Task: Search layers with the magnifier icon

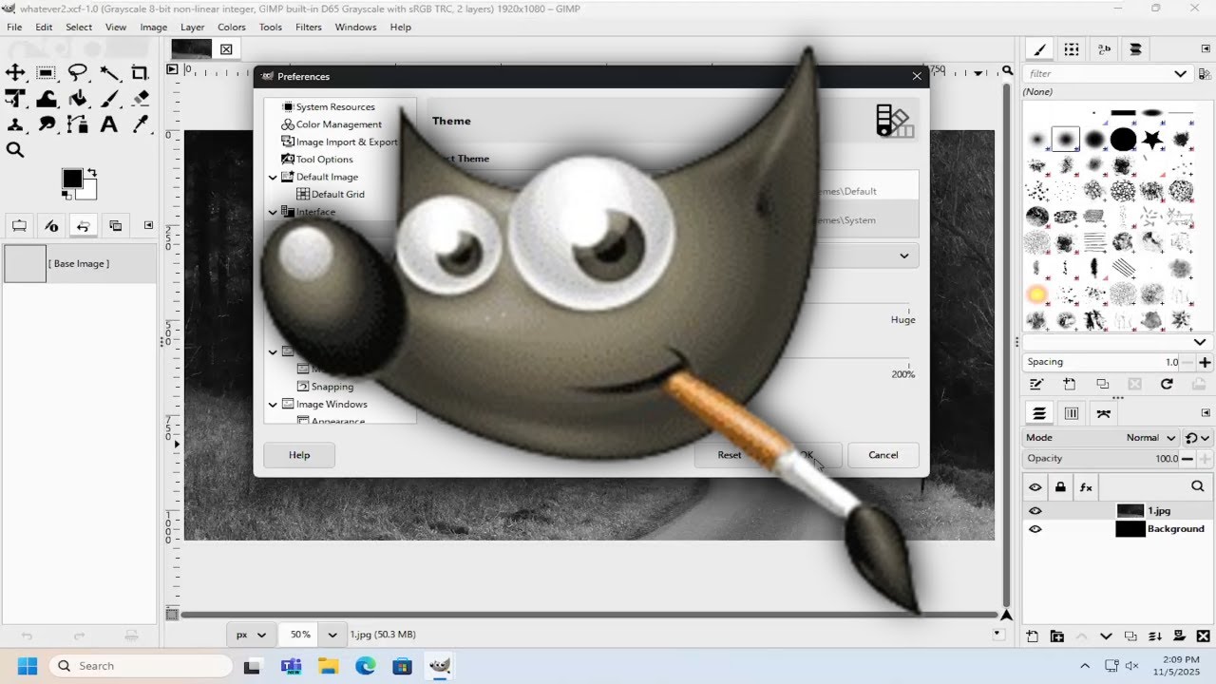Action: (x=1197, y=486)
